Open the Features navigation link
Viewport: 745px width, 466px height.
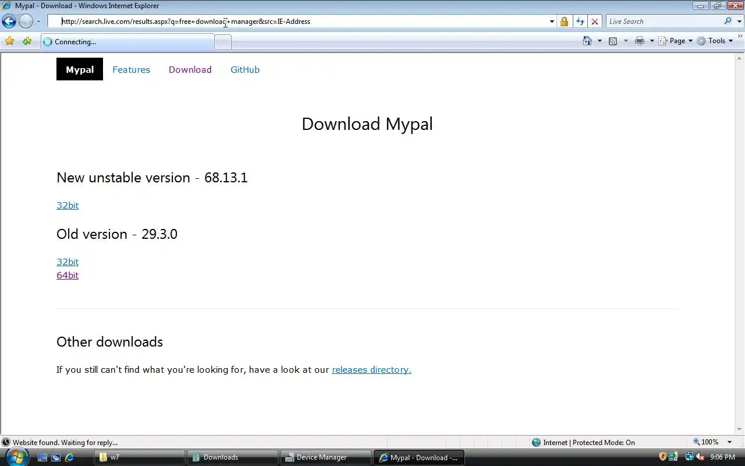coord(131,69)
